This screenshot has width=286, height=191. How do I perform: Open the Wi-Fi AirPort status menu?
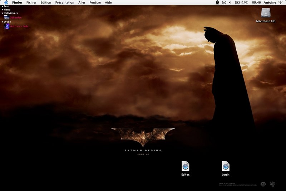tap(280, 3)
